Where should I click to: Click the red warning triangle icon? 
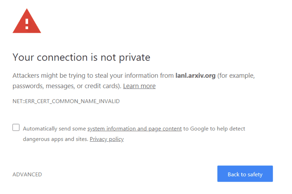pyautogui.click(x=27, y=21)
